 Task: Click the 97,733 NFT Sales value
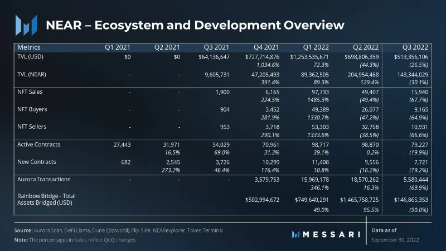click(320, 92)
